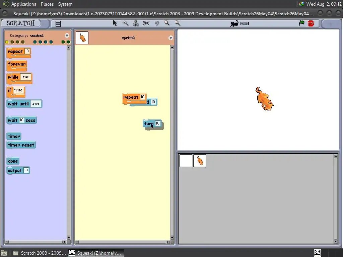Open the Applications menu
The height and width of the screenshot is (257, 343).
pos(24,4)
